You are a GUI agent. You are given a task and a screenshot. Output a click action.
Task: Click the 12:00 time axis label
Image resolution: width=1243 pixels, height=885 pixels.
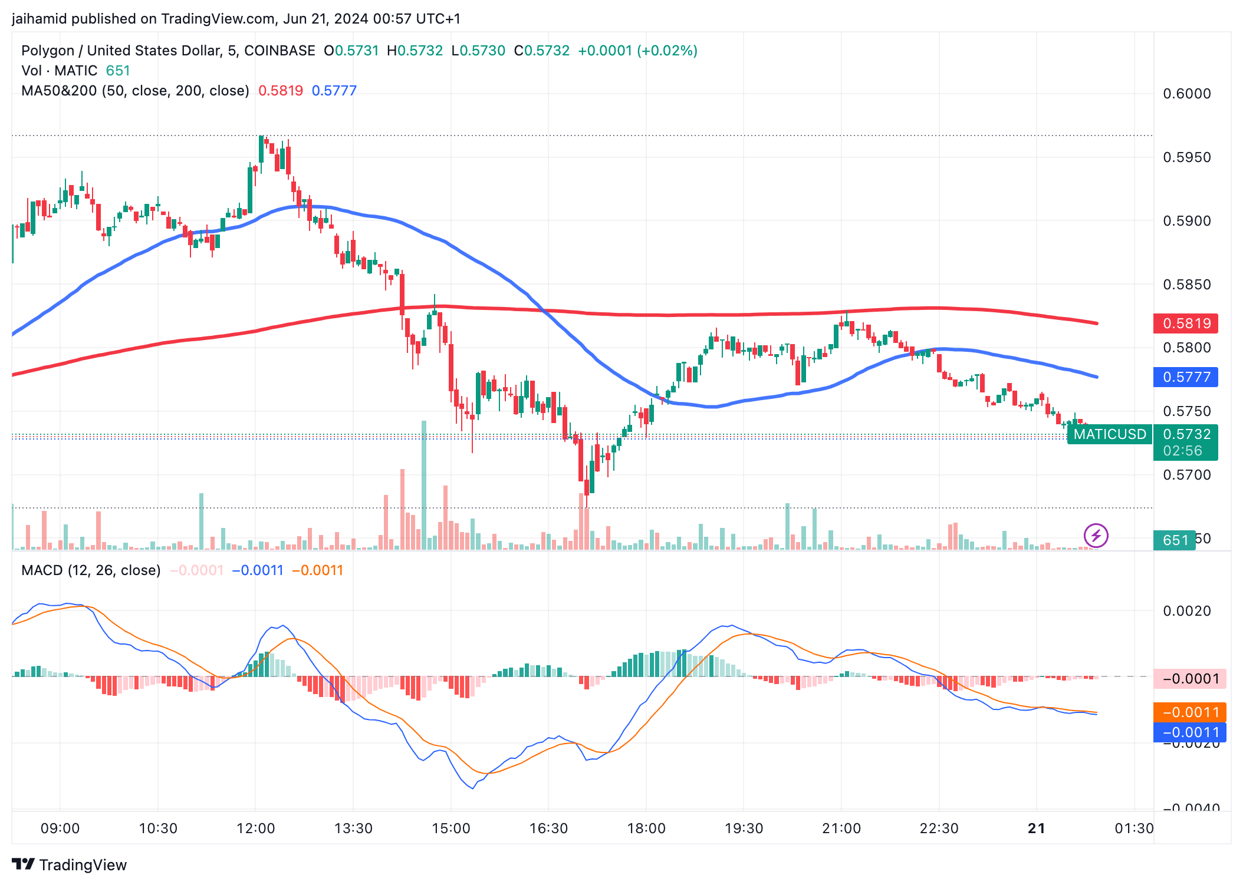255,828
